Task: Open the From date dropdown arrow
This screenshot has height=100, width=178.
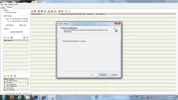Action: pos(11,19)
